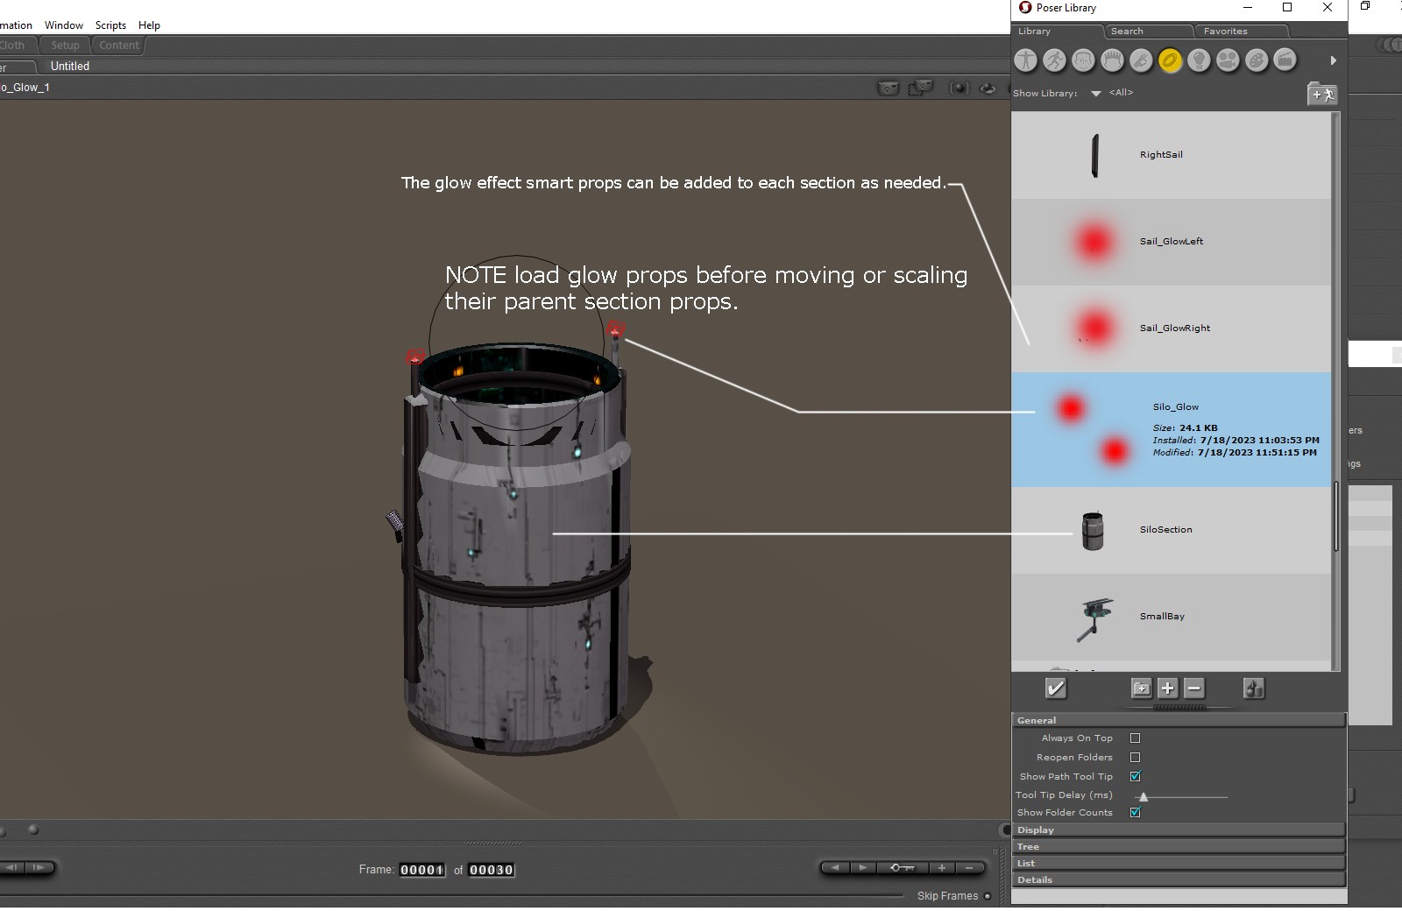The height and width of the screenshot is (911, 1402).
Task: Open the Face expressions library category
Action: (x=1083, y=60)
